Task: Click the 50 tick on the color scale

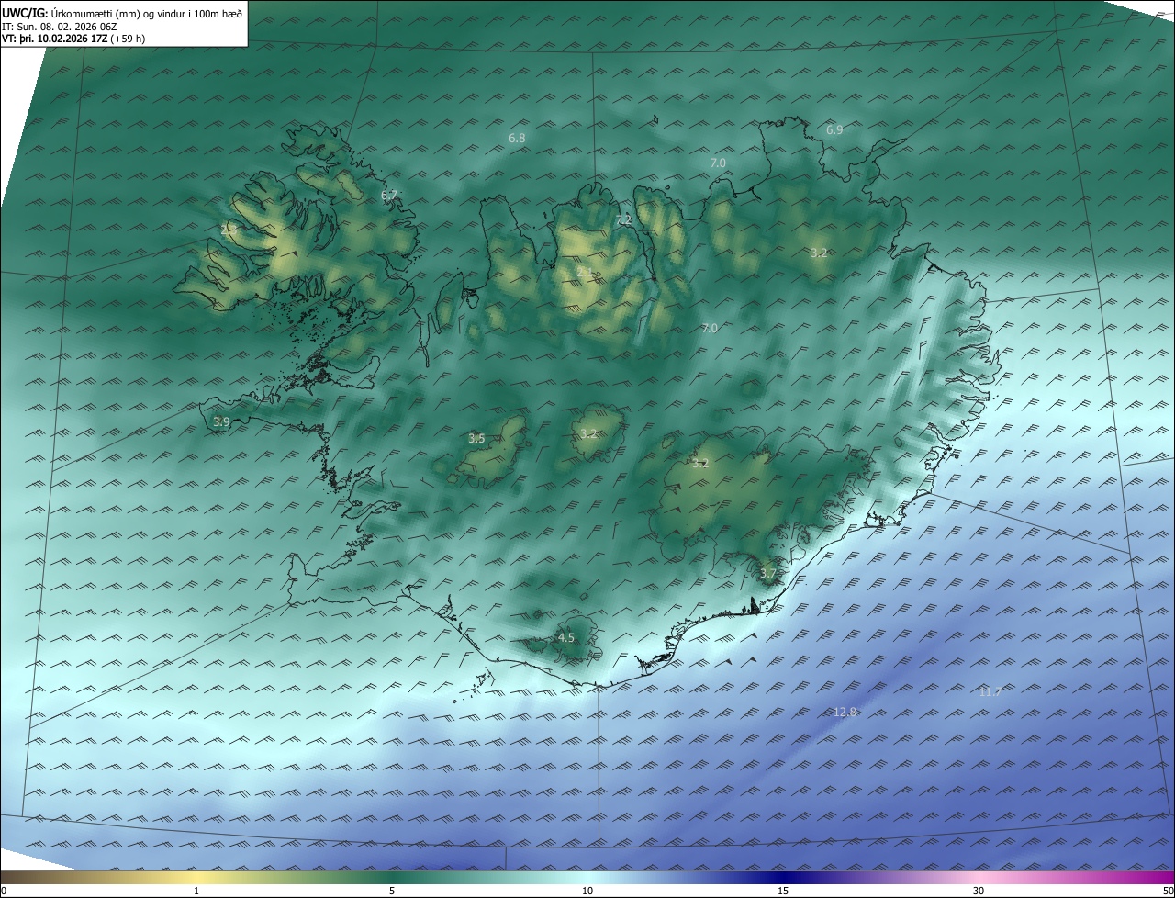Action: click(1168, 891)
